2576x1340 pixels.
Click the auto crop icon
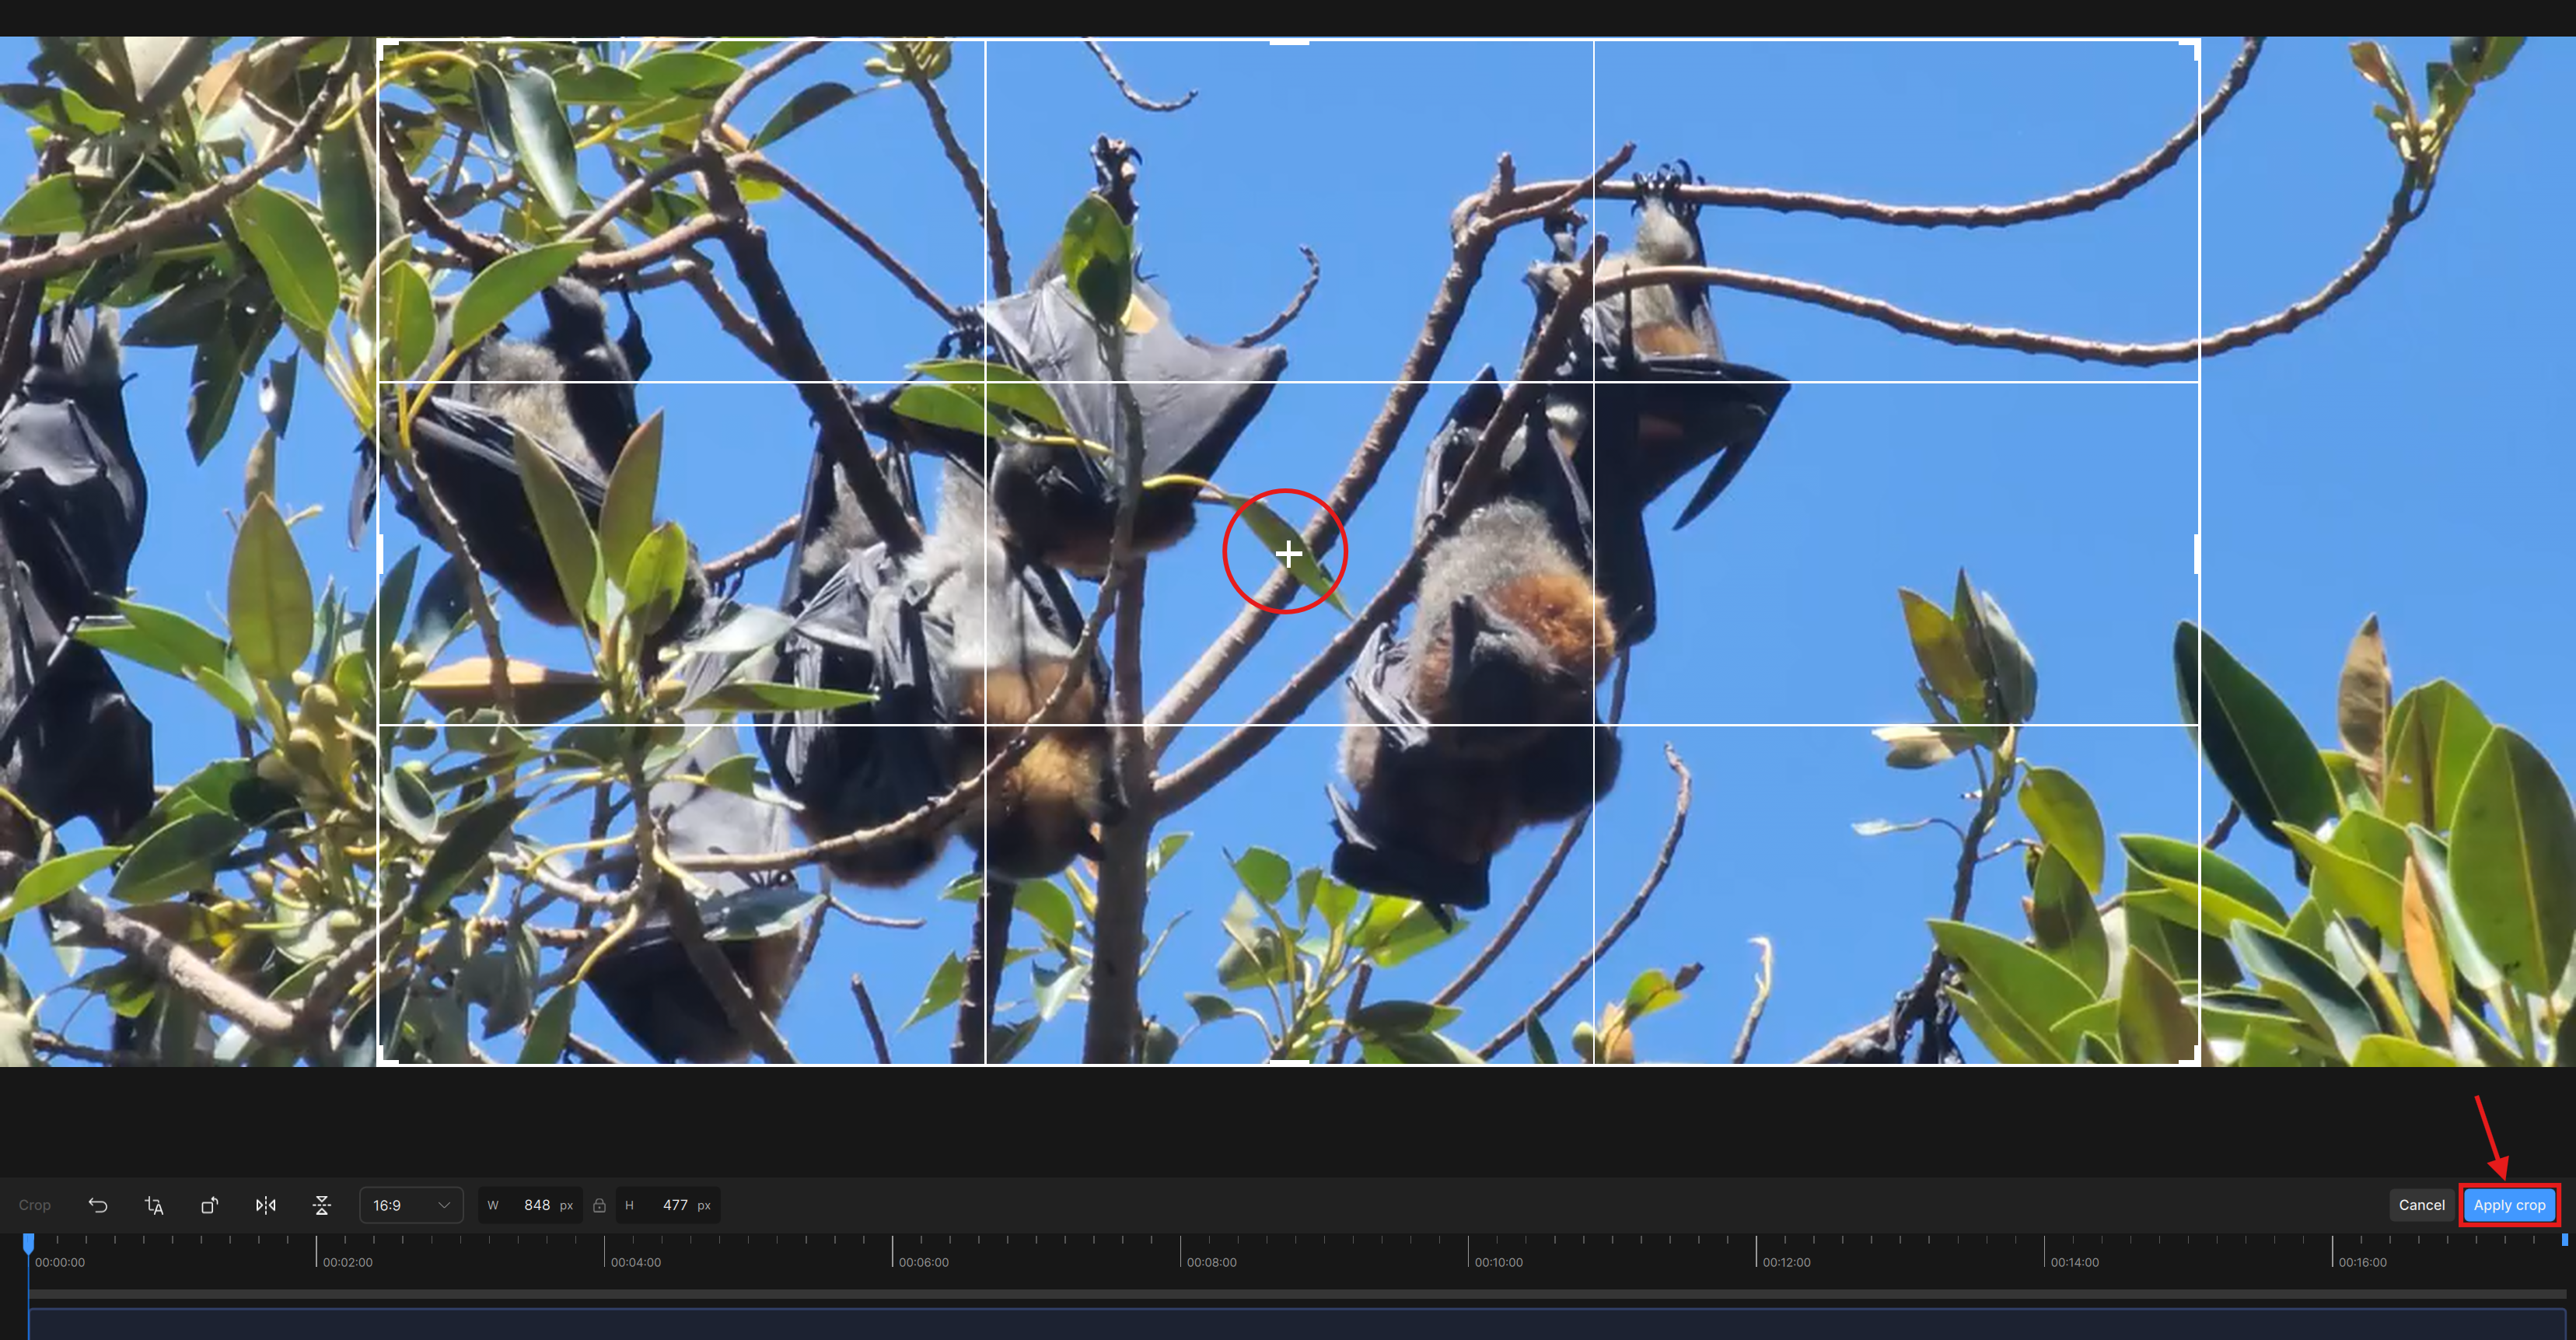(153, 1205)
